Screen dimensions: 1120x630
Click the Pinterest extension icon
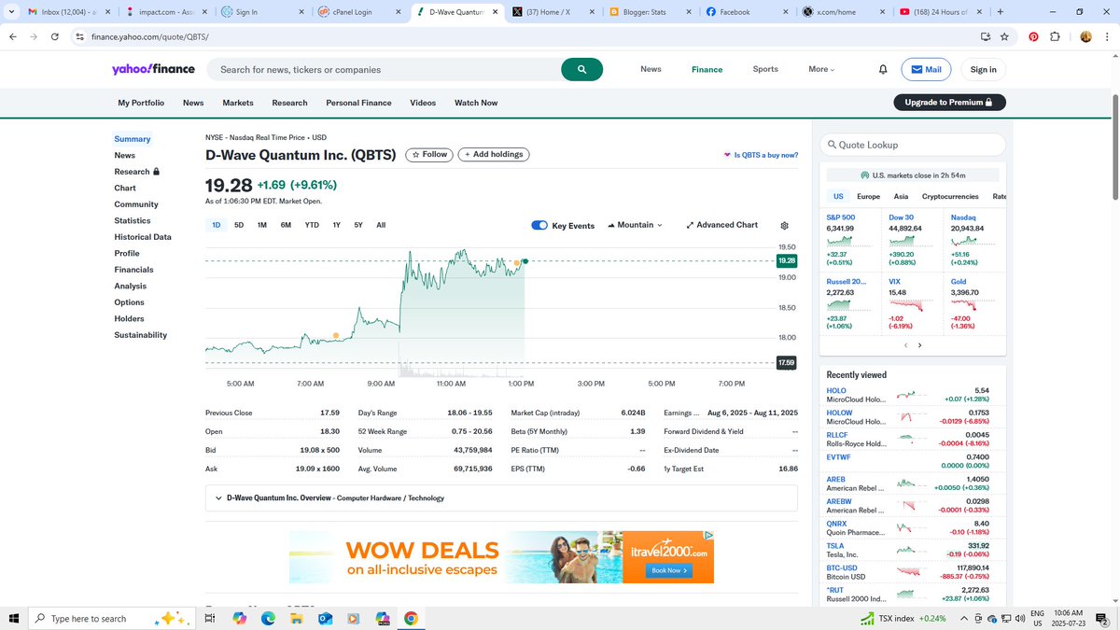(x=1033, y=36)
